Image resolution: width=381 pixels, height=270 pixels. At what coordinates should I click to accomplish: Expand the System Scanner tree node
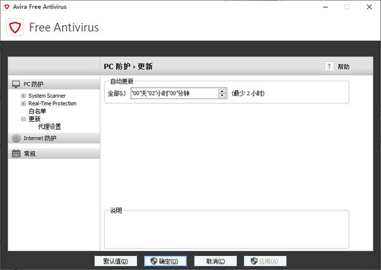(23, 96)
